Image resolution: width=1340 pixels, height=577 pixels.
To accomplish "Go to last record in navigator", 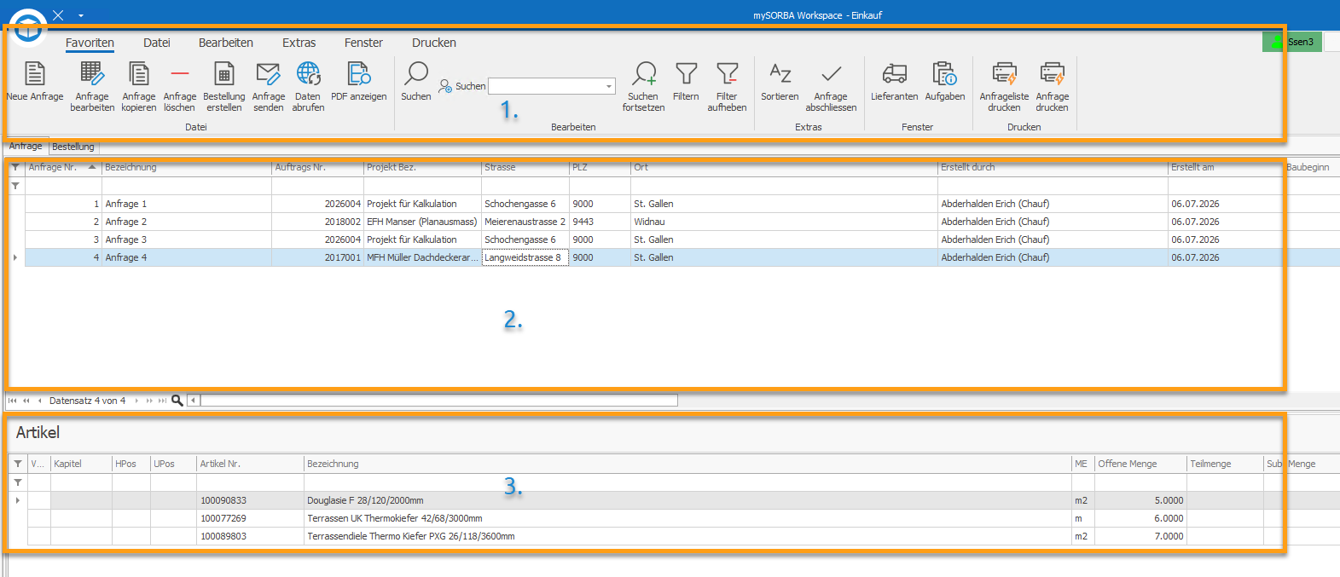I will pyautogui.click(x=162, y=401).
